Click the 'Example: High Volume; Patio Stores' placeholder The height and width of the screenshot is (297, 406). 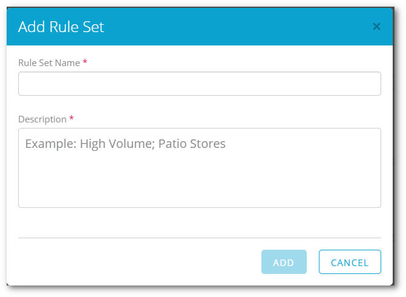pos(125,144)
